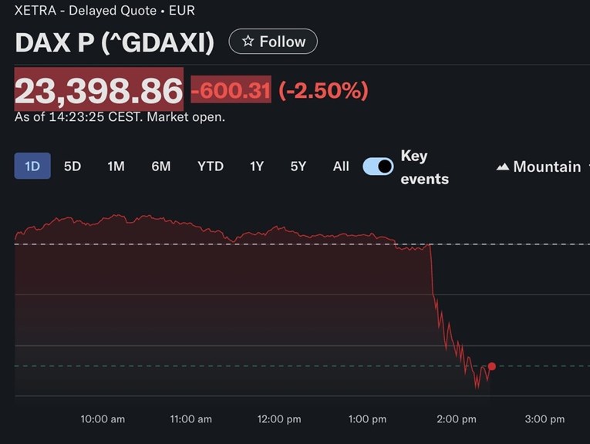Viewport: 590px width, 444px height.
Task: Click the 2:00 pm axis label
Action: pos(457,419)
